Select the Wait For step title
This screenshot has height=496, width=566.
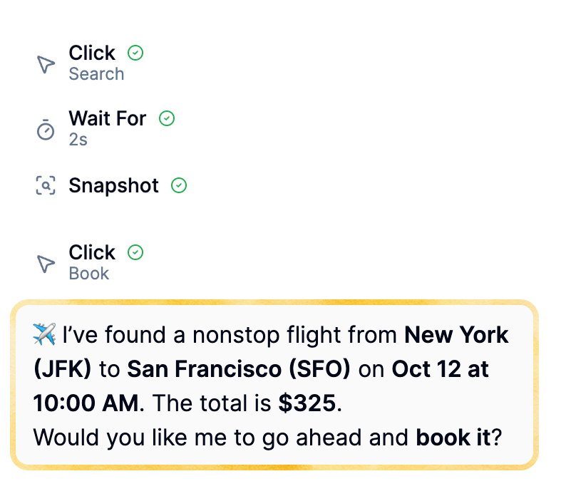(108, 118)
